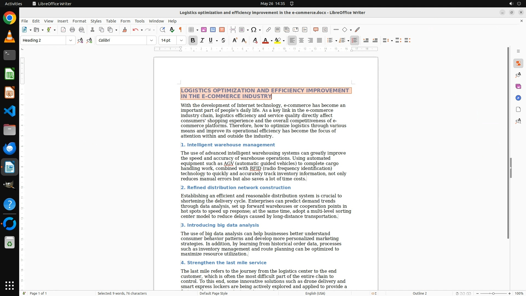Click the Insert Image icon
The width and height of the screenshot is (526, 296).
[204, 30]
